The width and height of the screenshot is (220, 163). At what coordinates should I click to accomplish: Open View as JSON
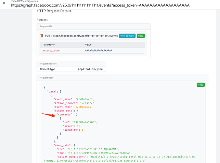coord(127,36)
